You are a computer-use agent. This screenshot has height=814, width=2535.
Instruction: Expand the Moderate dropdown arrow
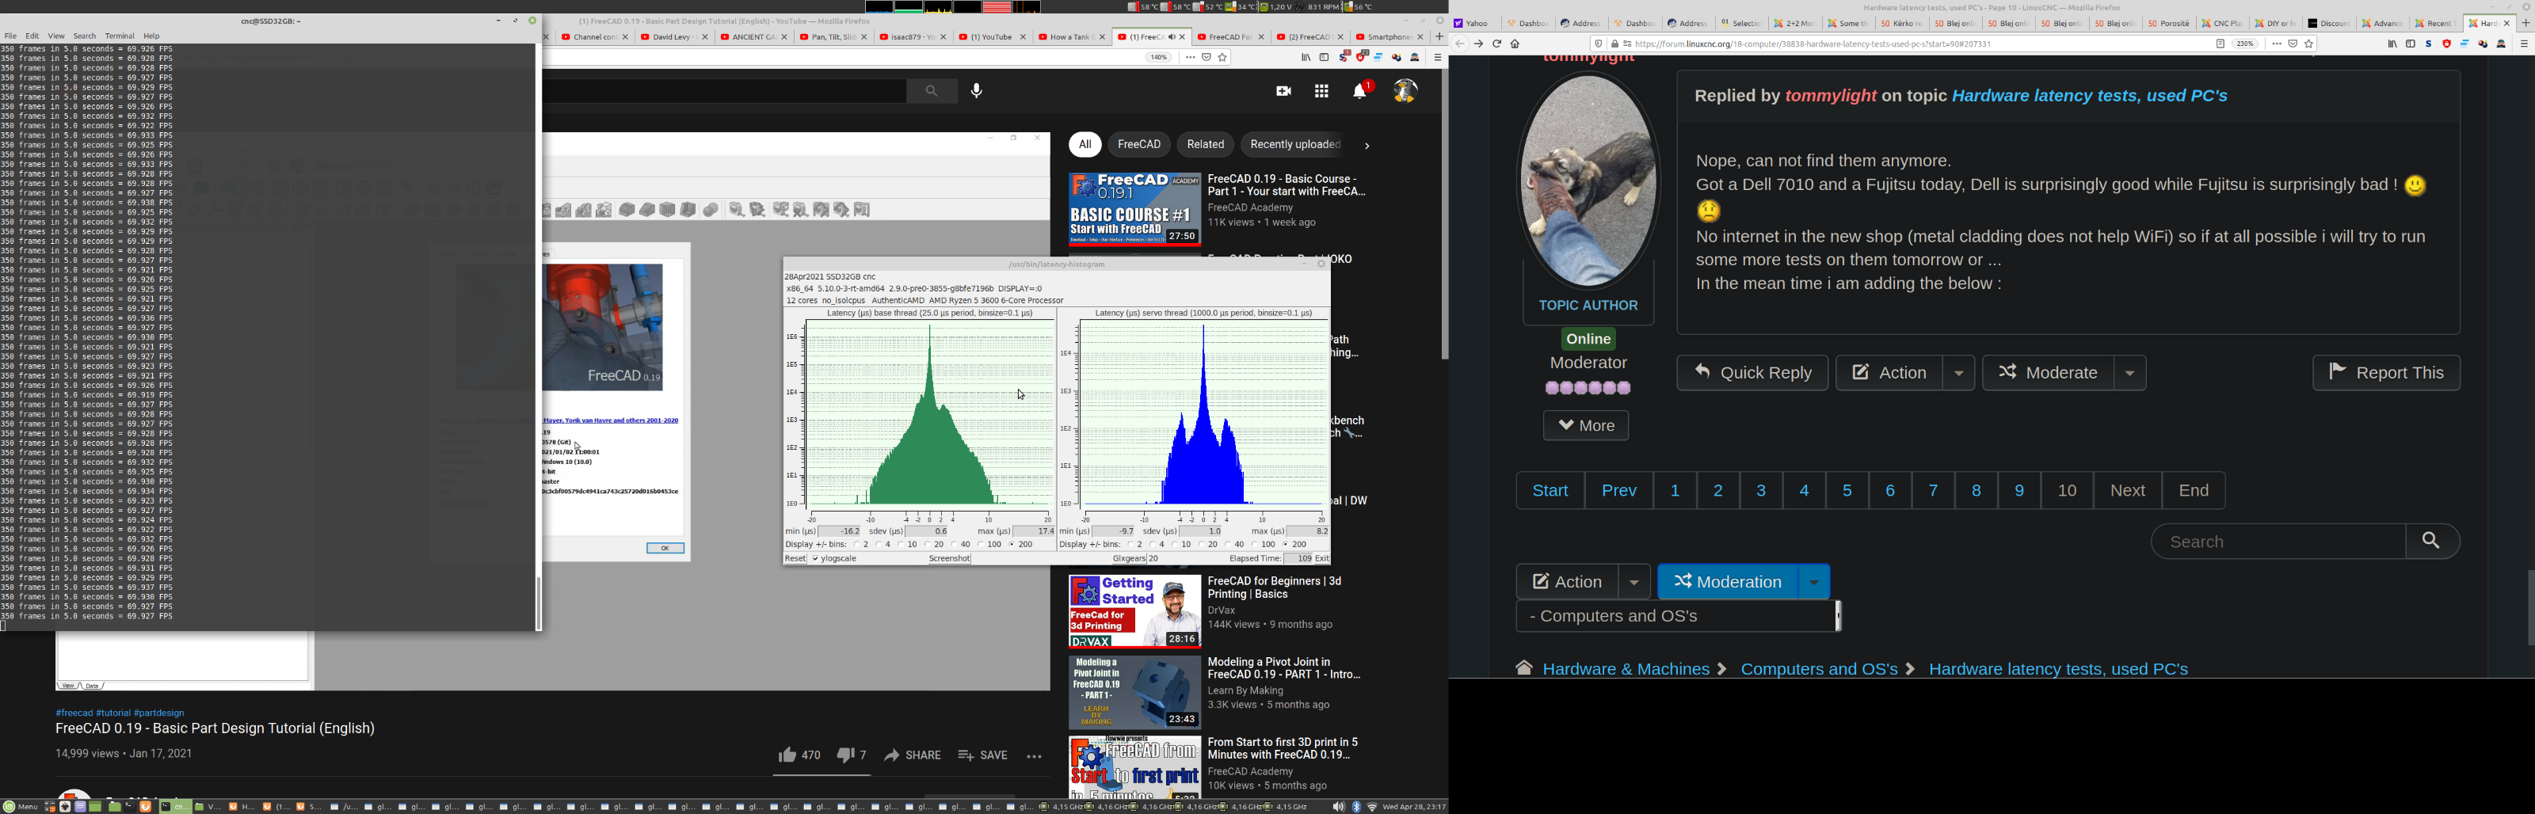pyautogui.click(x=2129, y=374)
